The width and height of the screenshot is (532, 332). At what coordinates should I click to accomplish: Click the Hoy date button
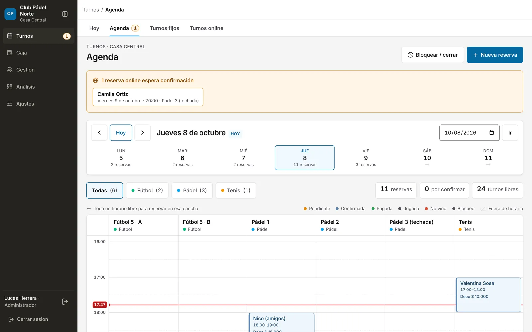tap(121, 133)
